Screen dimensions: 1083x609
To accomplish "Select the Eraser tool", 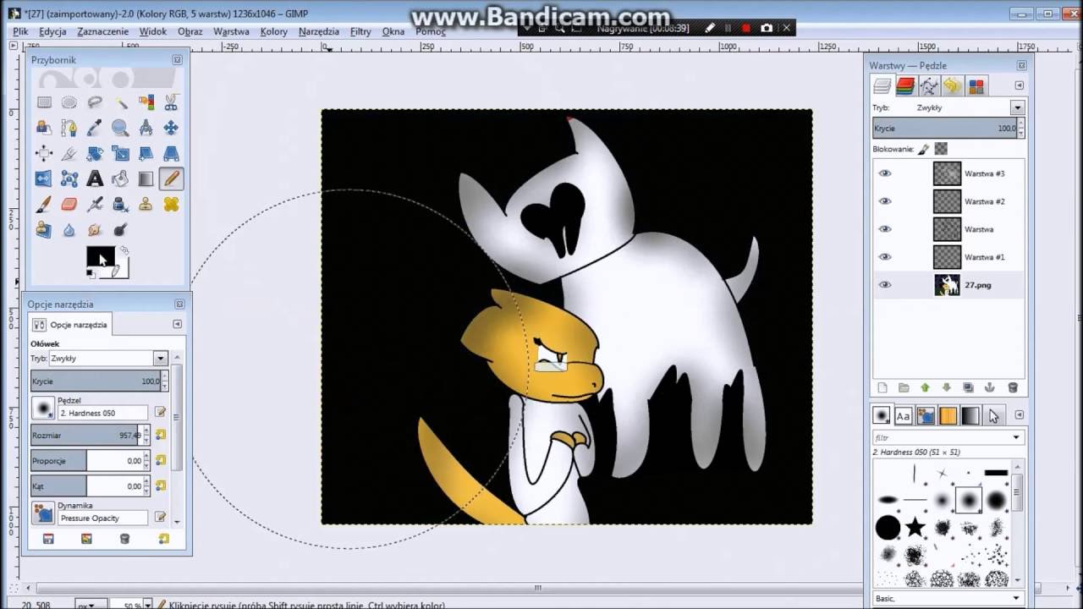I will (x=69, y=204).
